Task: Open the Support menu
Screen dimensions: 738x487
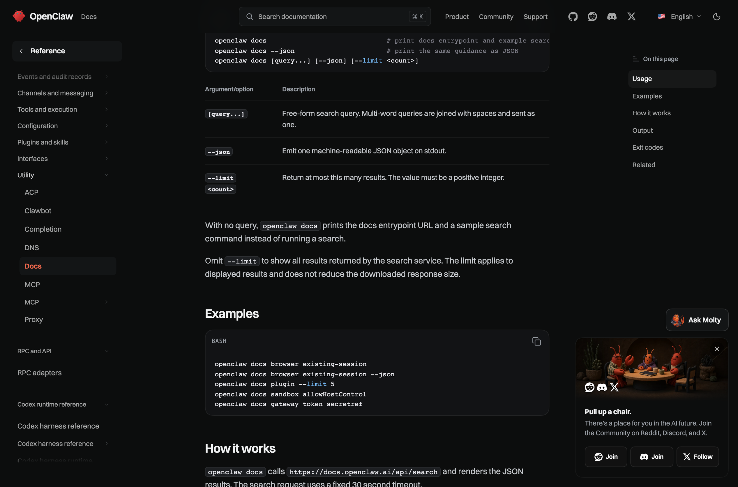Action: 535,16
